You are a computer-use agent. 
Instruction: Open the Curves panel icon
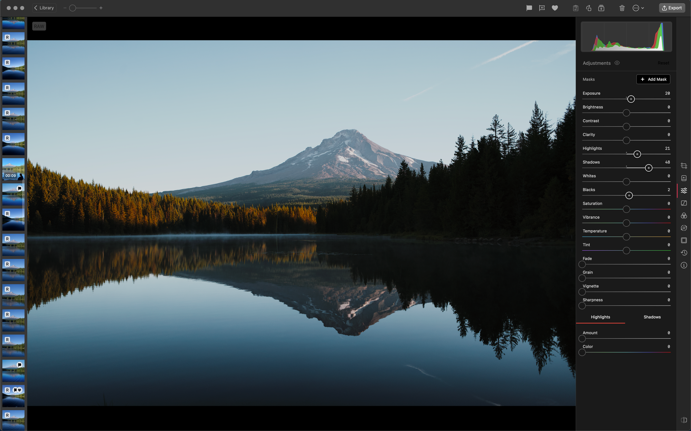684,203
